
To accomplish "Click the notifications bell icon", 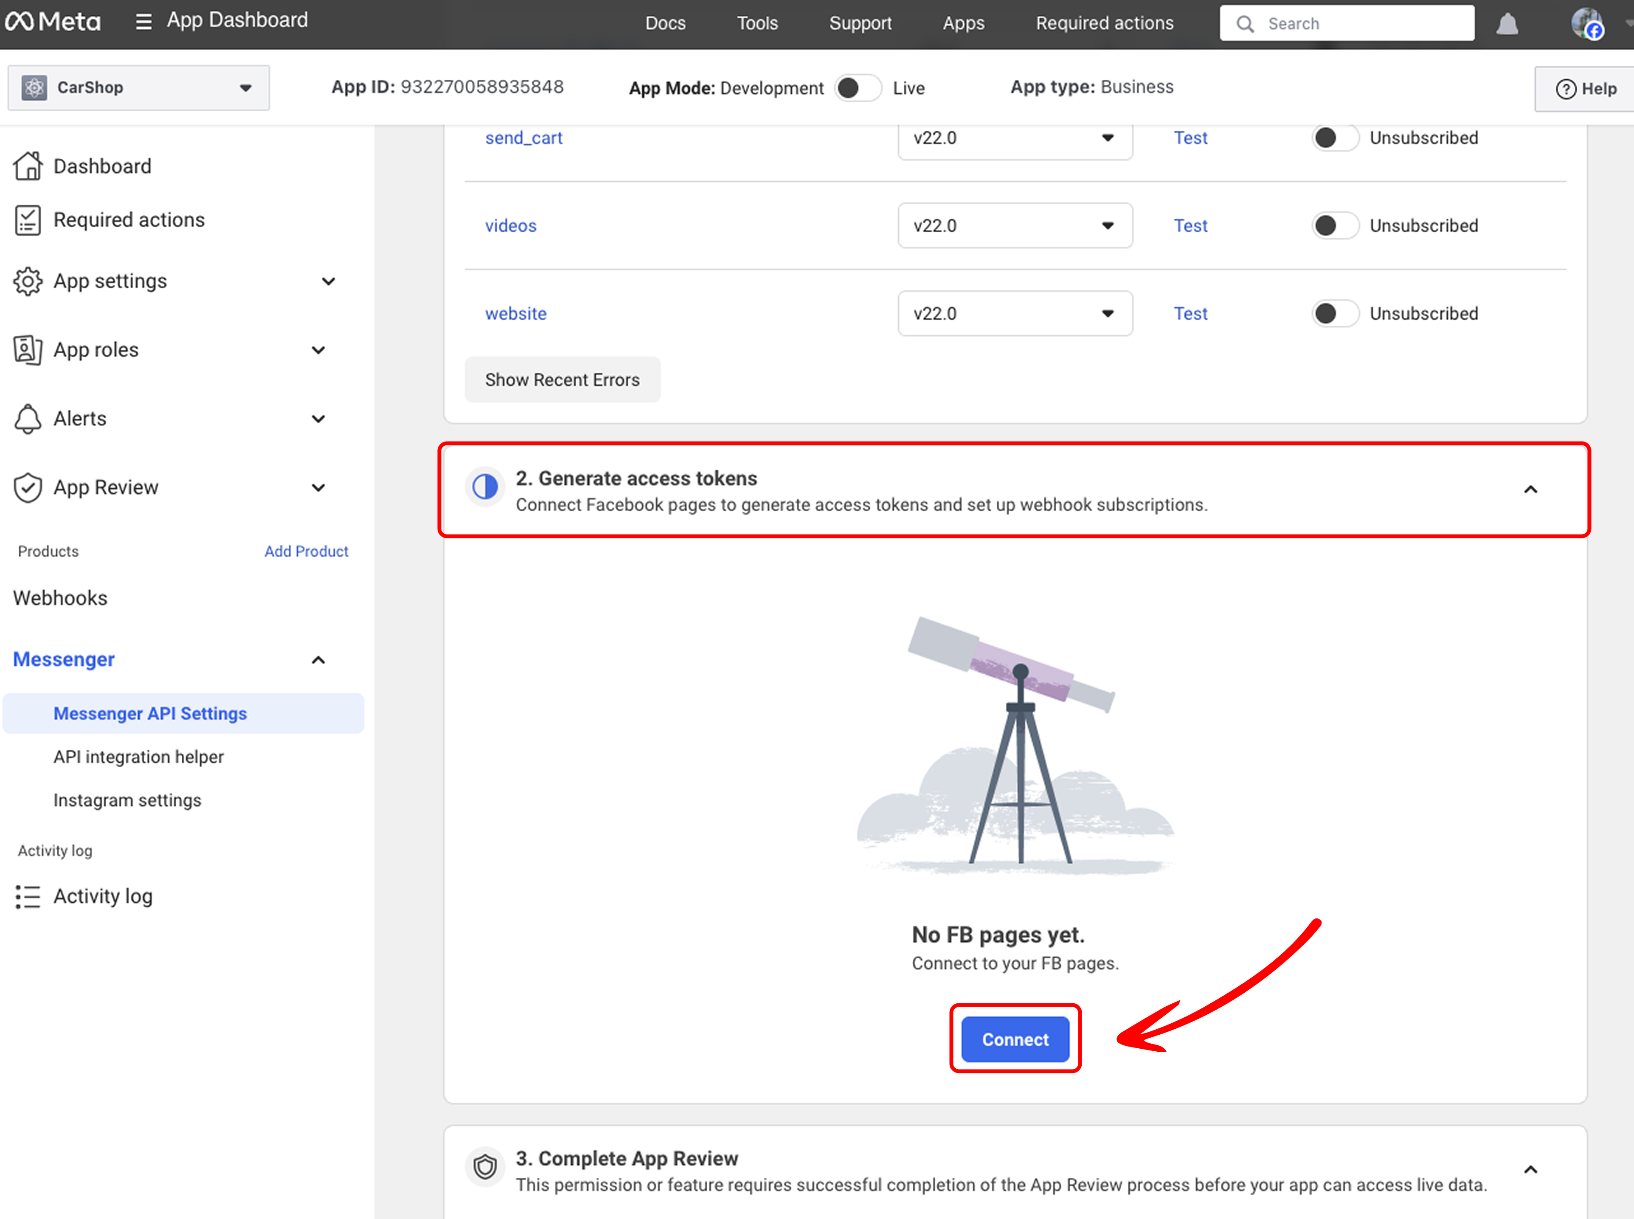I will 1507,24.
